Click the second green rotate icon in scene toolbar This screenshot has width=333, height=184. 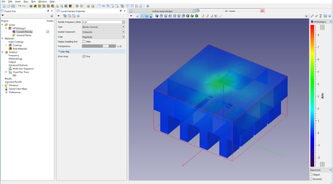click(x=196, y=16)
